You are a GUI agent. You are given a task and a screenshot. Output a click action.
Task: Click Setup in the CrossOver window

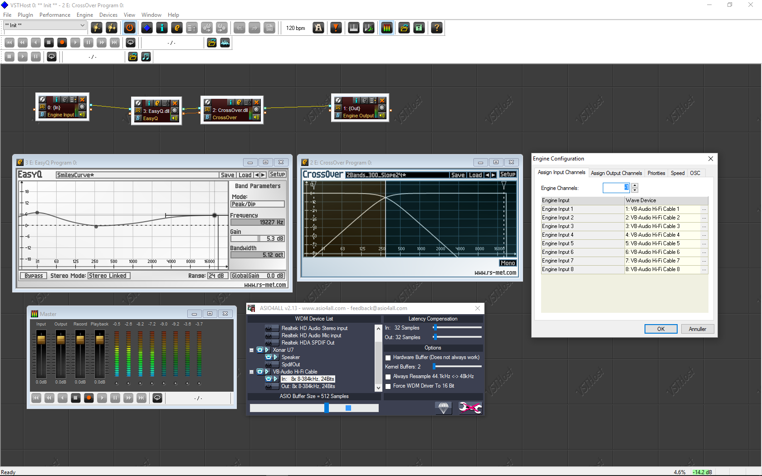point(508,175)
